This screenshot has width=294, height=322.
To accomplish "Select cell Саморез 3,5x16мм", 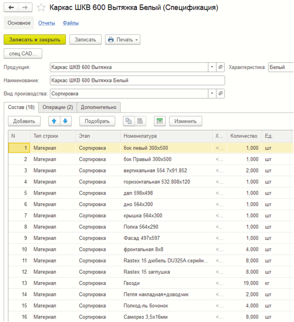I will click(166, 317).
